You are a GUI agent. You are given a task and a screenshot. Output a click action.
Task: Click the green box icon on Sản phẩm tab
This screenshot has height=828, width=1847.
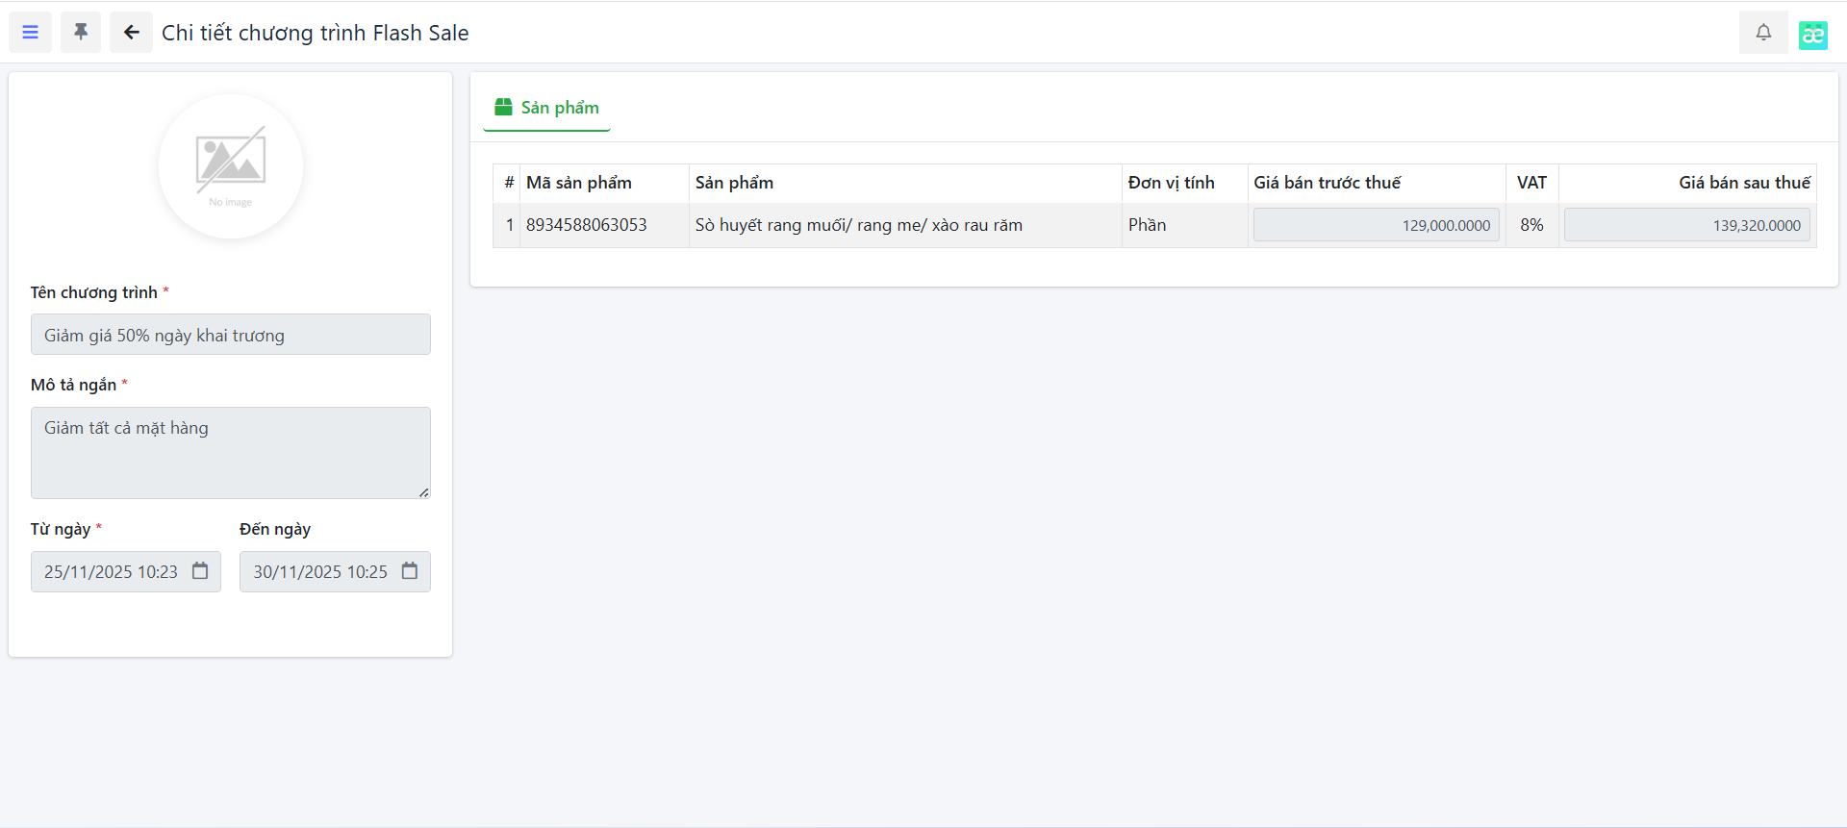click(503, 107)
